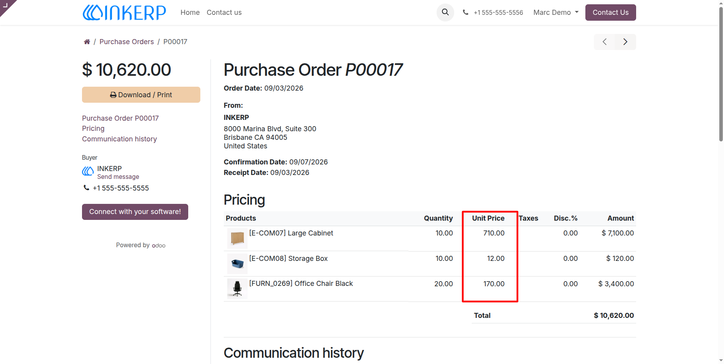724x364 pixels.
Task: Open the search magnifier icon
Action: 445,12
